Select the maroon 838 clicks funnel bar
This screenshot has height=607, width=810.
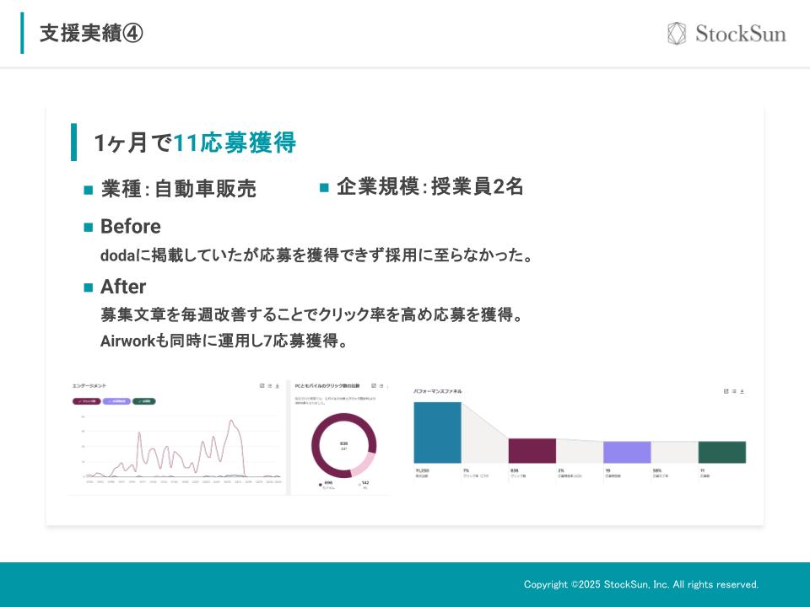point(532,450)
